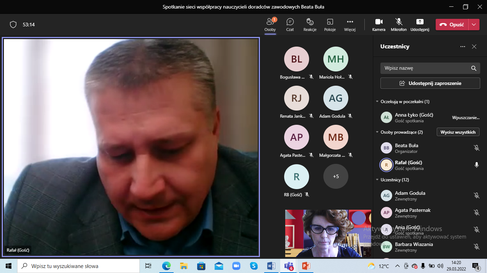Click the Wycisz wszystkich mute all button
Viewport: 487px width, 273px height.
pyautogui.click(x=458, y=132)
